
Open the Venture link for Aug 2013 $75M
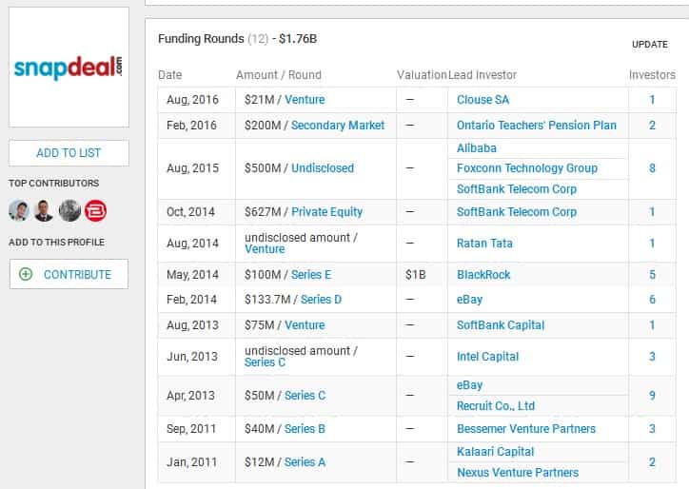(305, 325)
